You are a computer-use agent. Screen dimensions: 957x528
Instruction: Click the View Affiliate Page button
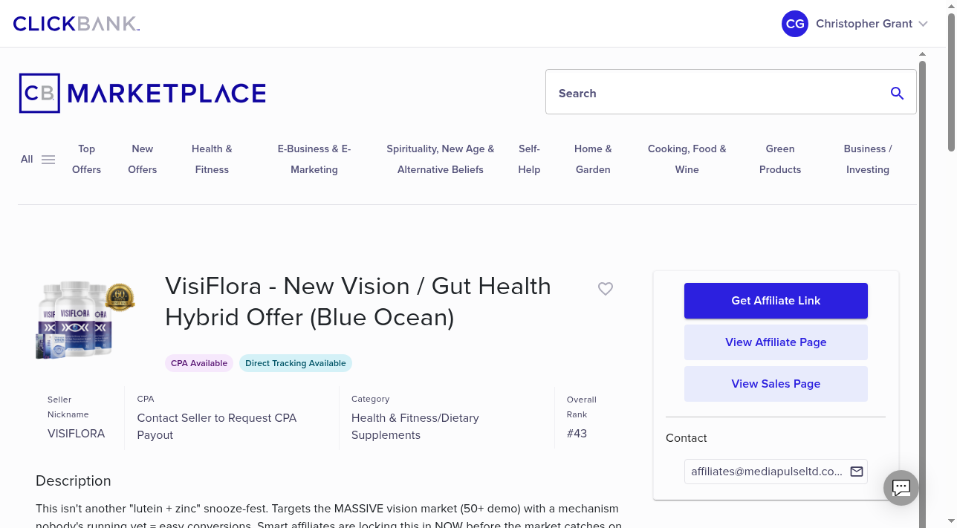pyautogui.click(x=776, y=342)
